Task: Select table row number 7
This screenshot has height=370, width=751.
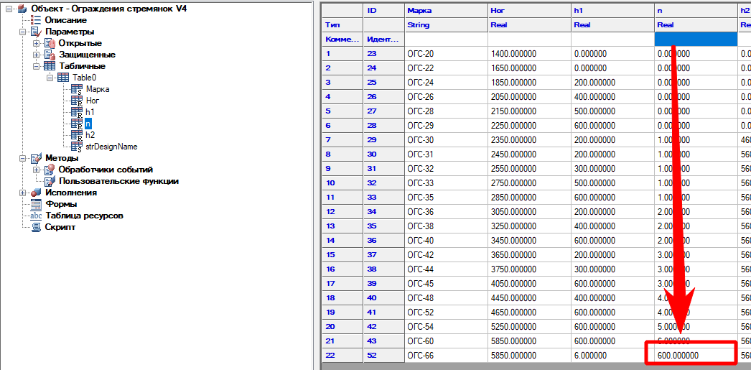Action: 341,139
